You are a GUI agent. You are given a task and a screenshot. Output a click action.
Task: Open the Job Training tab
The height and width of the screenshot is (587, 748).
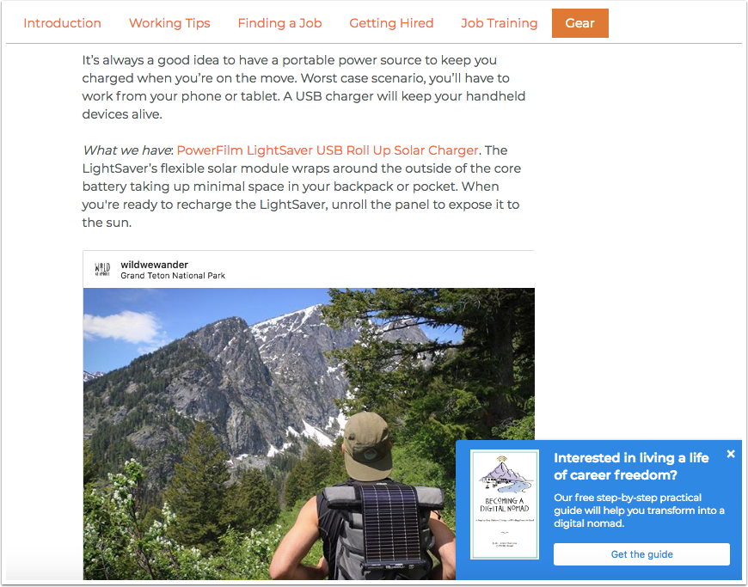click(x=499, y=23)
